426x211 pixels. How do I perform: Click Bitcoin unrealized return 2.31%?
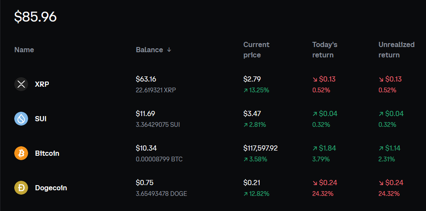click(x=387, y=160)
